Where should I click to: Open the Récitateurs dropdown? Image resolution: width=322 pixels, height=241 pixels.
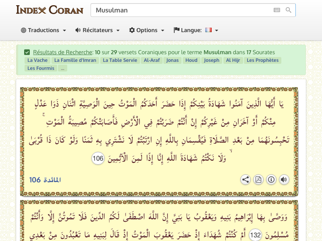click(97, 30)
